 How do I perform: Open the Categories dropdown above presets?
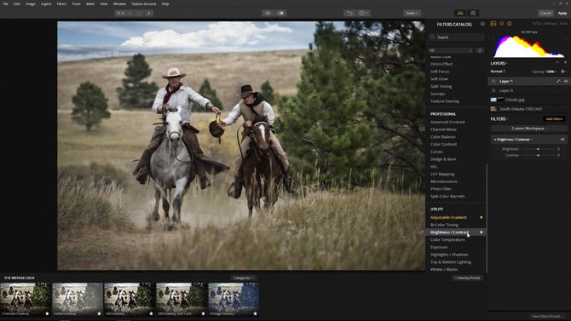click(x=243, y=278)
